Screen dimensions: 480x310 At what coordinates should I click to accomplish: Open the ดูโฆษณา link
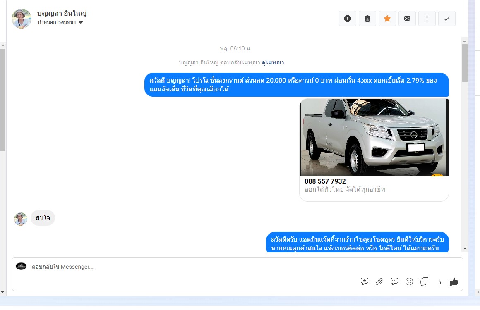point(273,63)
